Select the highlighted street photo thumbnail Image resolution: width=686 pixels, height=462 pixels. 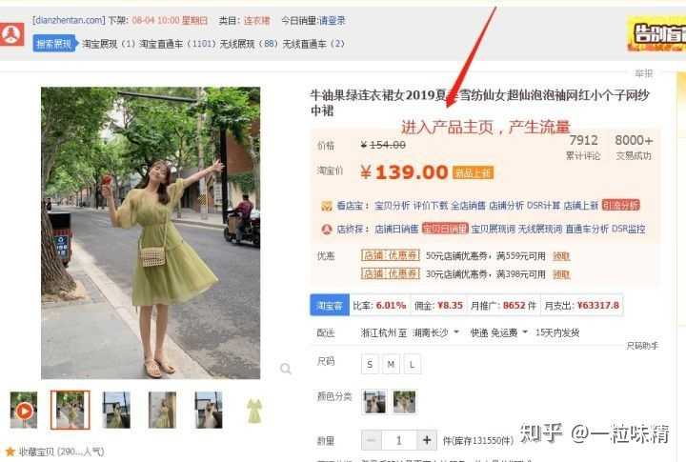point(70,410)
